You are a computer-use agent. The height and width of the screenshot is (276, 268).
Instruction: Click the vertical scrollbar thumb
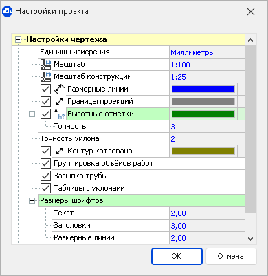tap(251, 129)
